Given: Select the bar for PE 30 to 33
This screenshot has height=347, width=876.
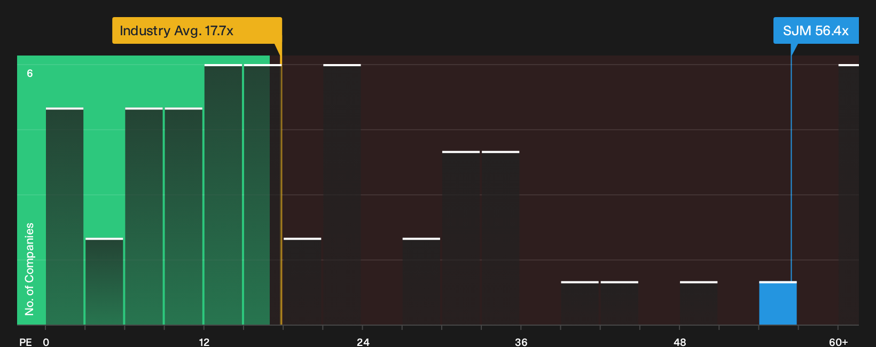Looking at the screenshot, I should tap(461, 238).
